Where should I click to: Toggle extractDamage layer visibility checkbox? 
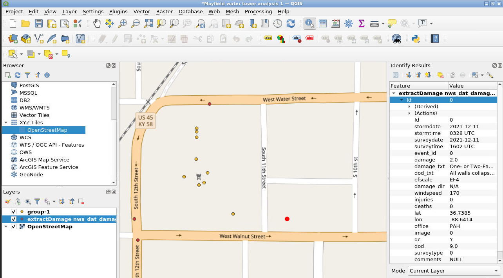click(x=14, y=219)
